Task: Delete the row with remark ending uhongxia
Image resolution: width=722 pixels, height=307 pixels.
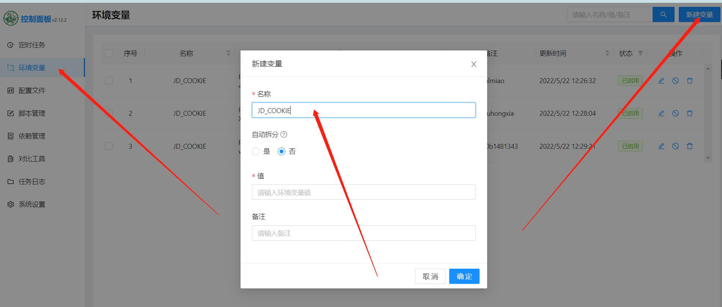Action: click(x=690, y=113)
